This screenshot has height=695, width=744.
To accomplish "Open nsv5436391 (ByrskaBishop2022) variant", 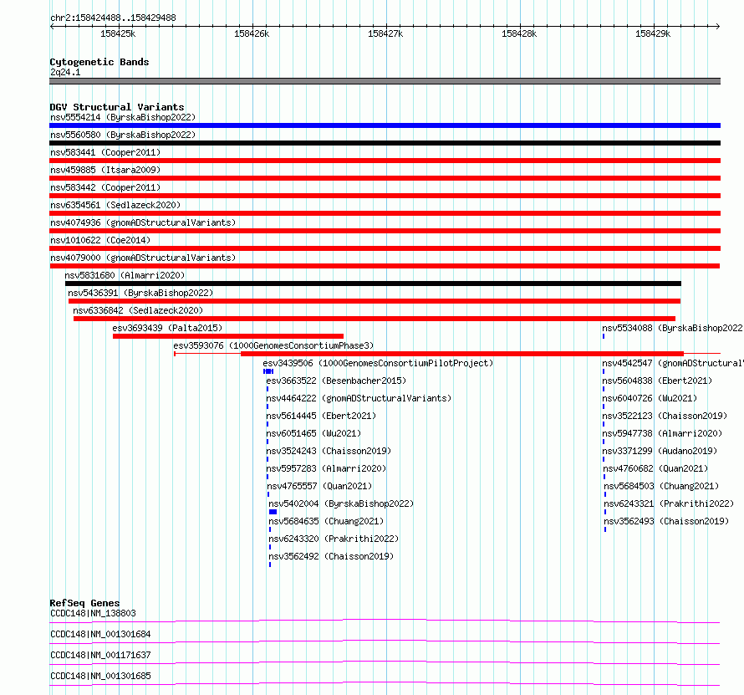I will pyautogui.click(x=140, y=293).
